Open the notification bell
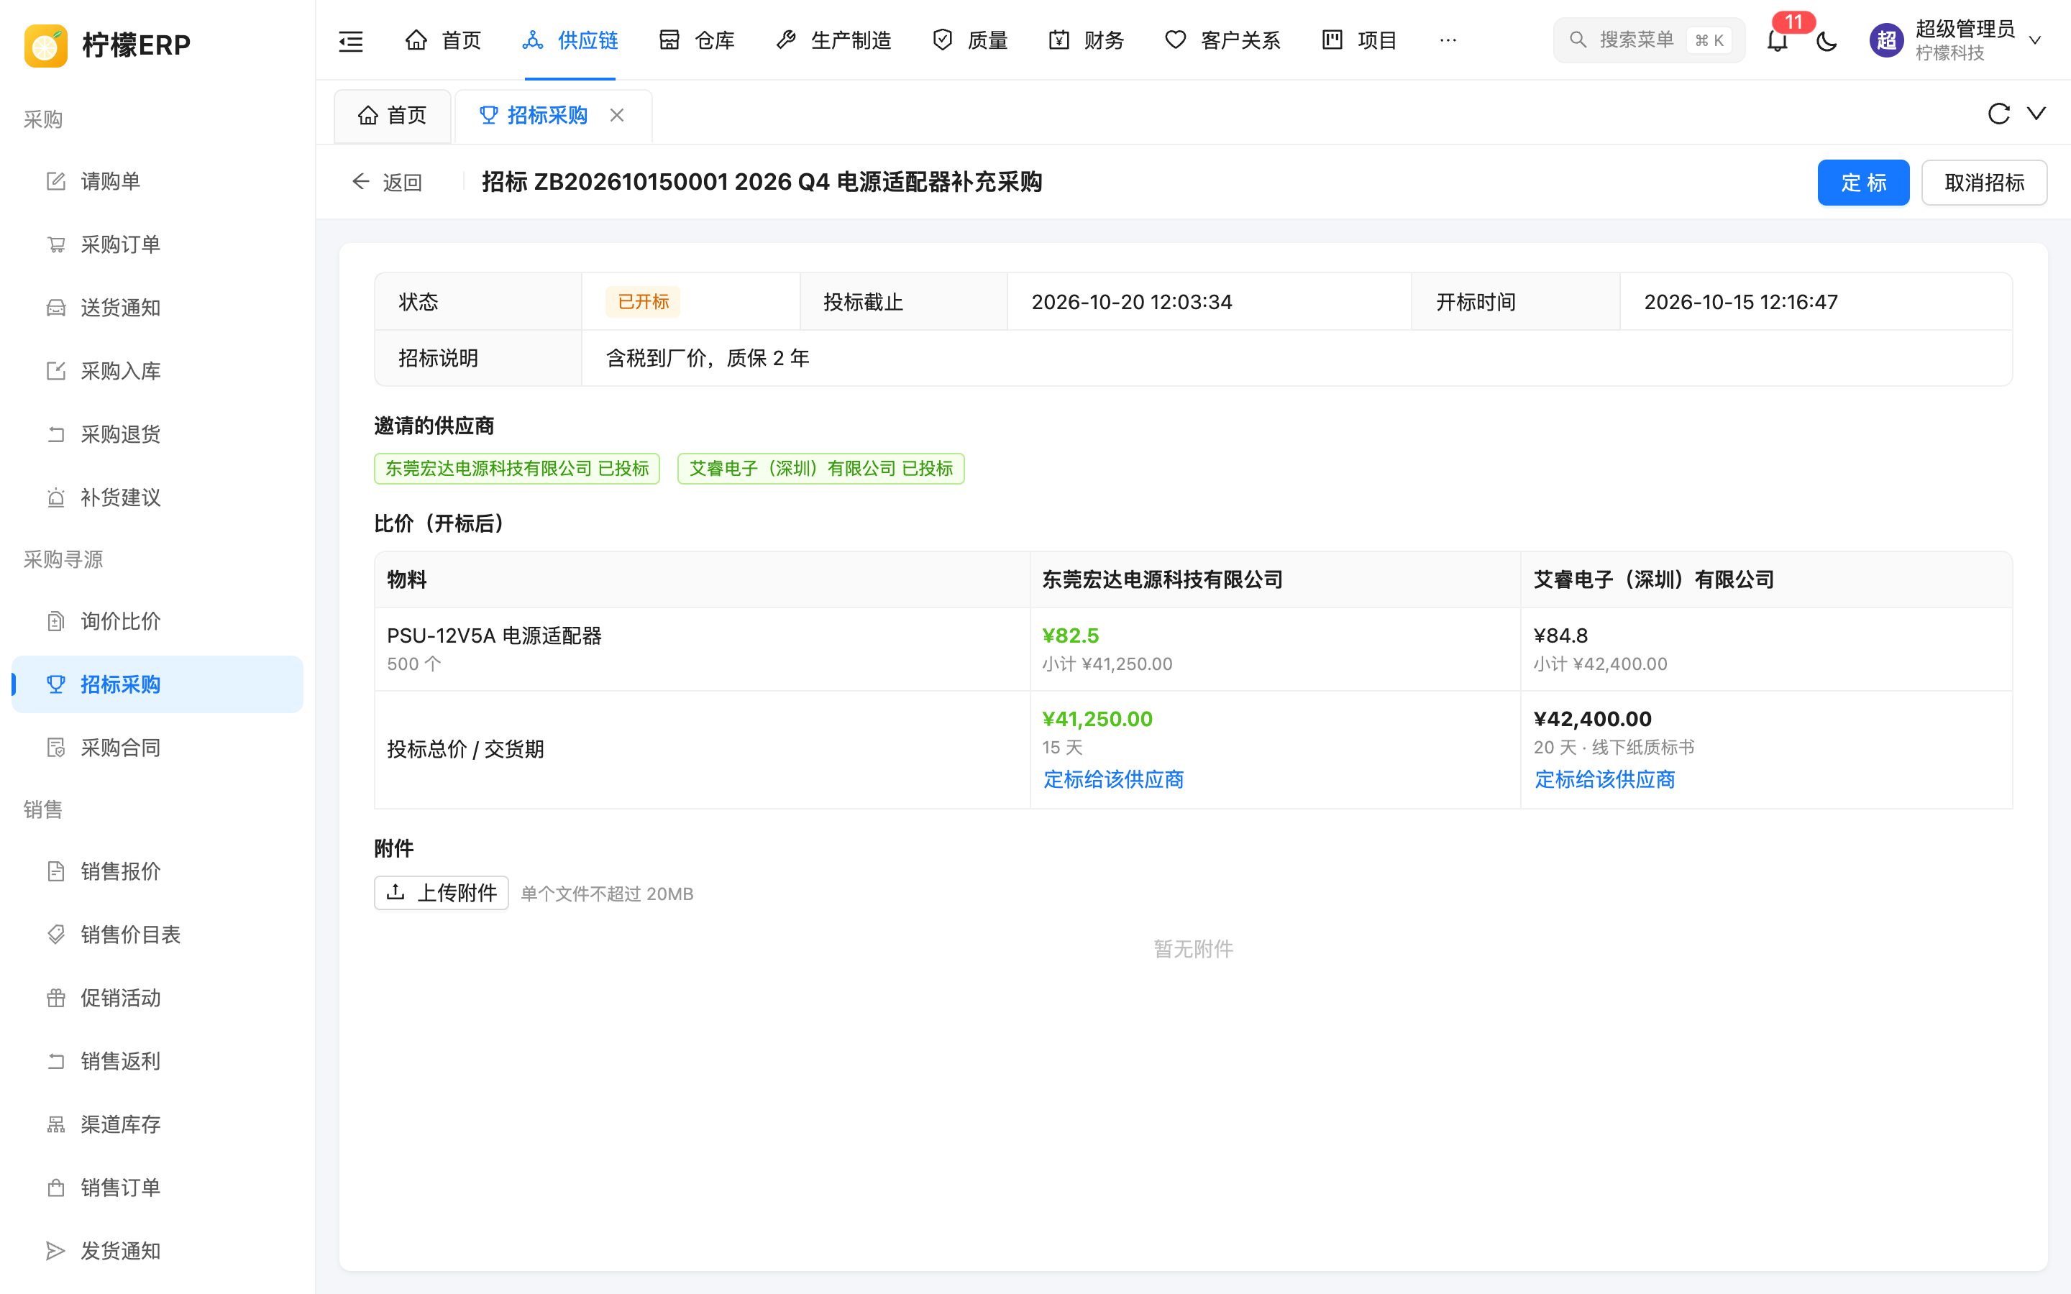The width and height of the screenshot is (2071, 1294). click(1778, 40)
